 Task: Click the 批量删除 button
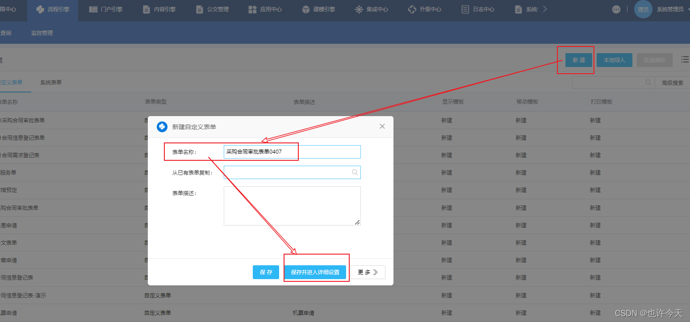point(655,60)
